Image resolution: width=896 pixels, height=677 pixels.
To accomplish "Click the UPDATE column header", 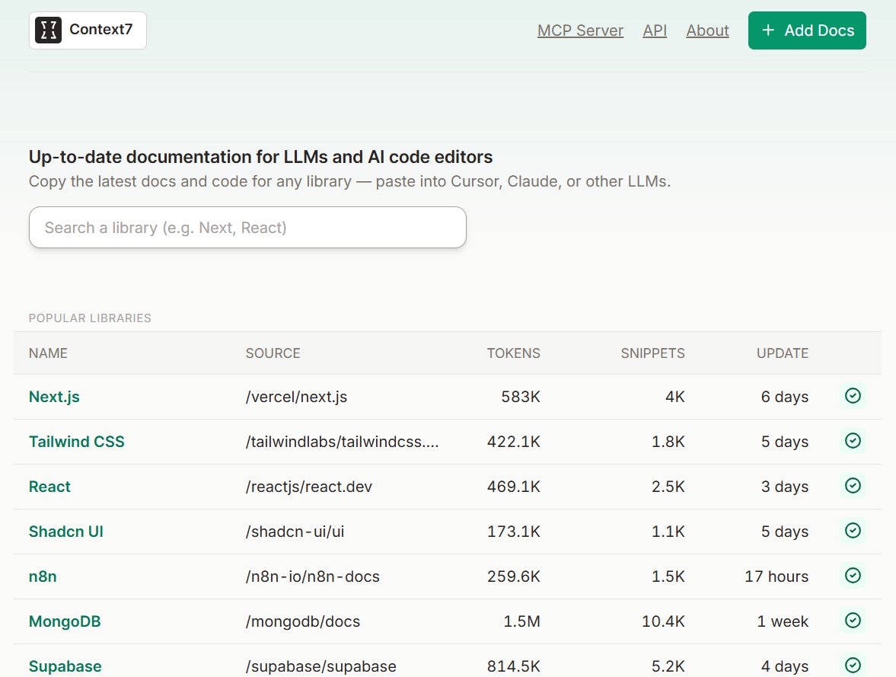I will click(783, 353).
